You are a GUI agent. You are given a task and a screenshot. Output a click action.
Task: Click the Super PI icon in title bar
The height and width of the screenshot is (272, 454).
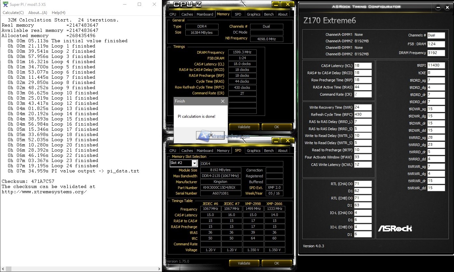pyautogui.click(x=5, y=5)
